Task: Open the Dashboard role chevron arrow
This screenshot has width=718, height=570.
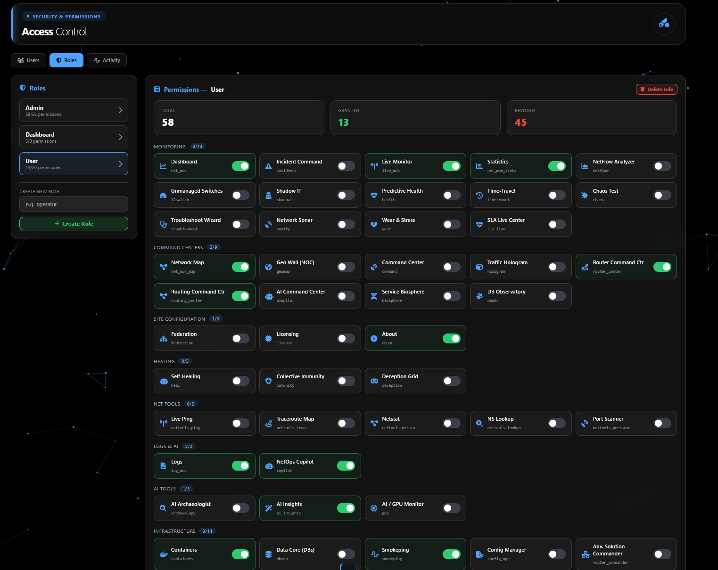Action: [121, 137]
